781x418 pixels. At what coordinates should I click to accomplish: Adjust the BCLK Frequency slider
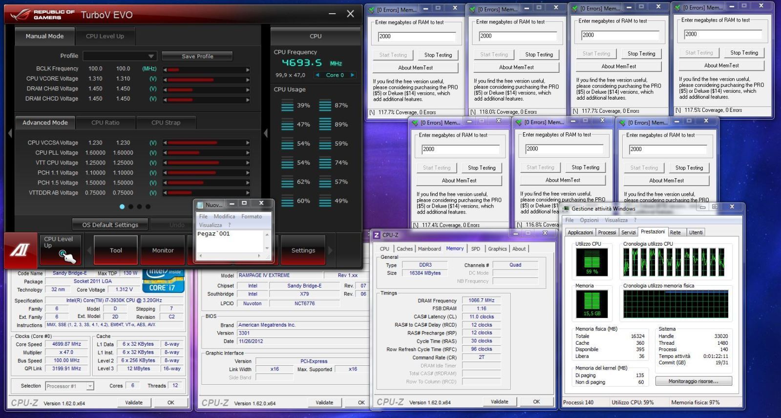pos(206,69)
